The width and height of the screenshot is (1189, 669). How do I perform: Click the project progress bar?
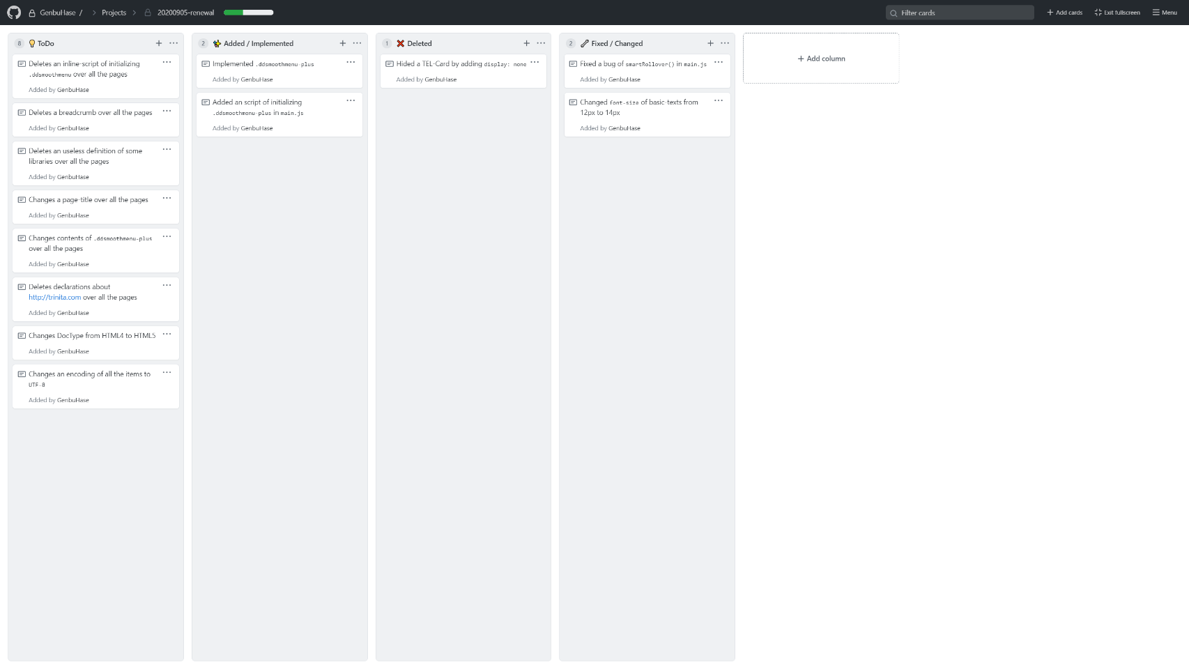tap(248, 13)
